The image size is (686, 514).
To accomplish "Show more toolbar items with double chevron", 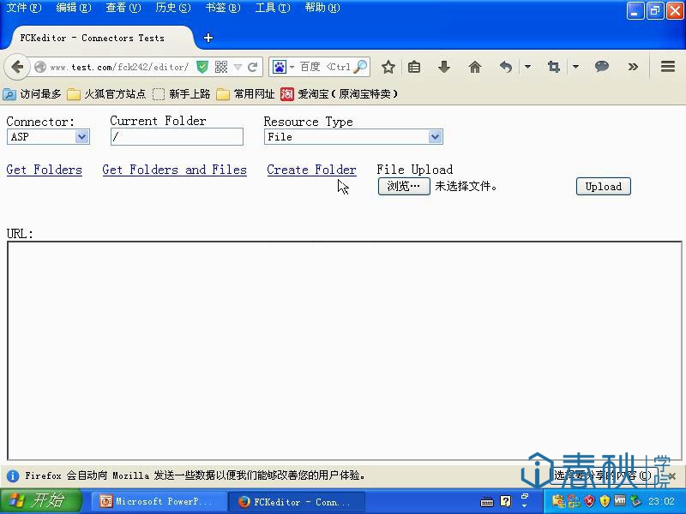I will tap(633, 67).
